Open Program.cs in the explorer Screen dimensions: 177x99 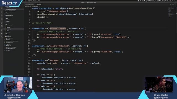pyautogui.click(x=8, y=44)
